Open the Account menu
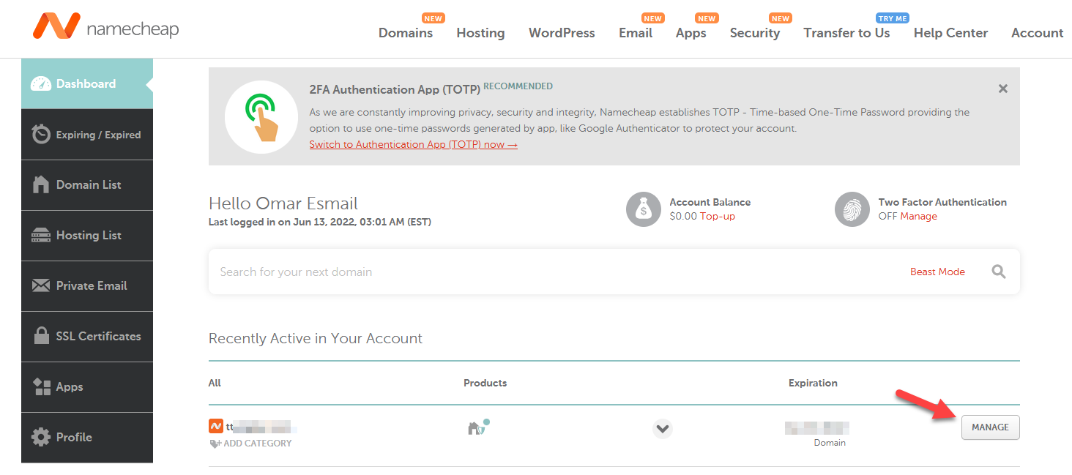This screenshot has height=475, width=1072. (x=1037, y=33)
